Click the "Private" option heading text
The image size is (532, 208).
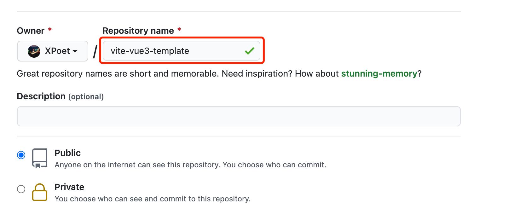(69, 187)
